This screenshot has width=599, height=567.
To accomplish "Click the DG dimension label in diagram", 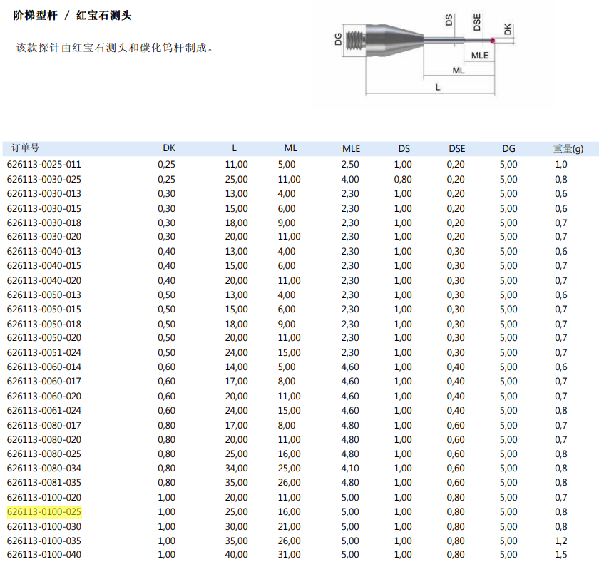I will [x=338, y=39].
